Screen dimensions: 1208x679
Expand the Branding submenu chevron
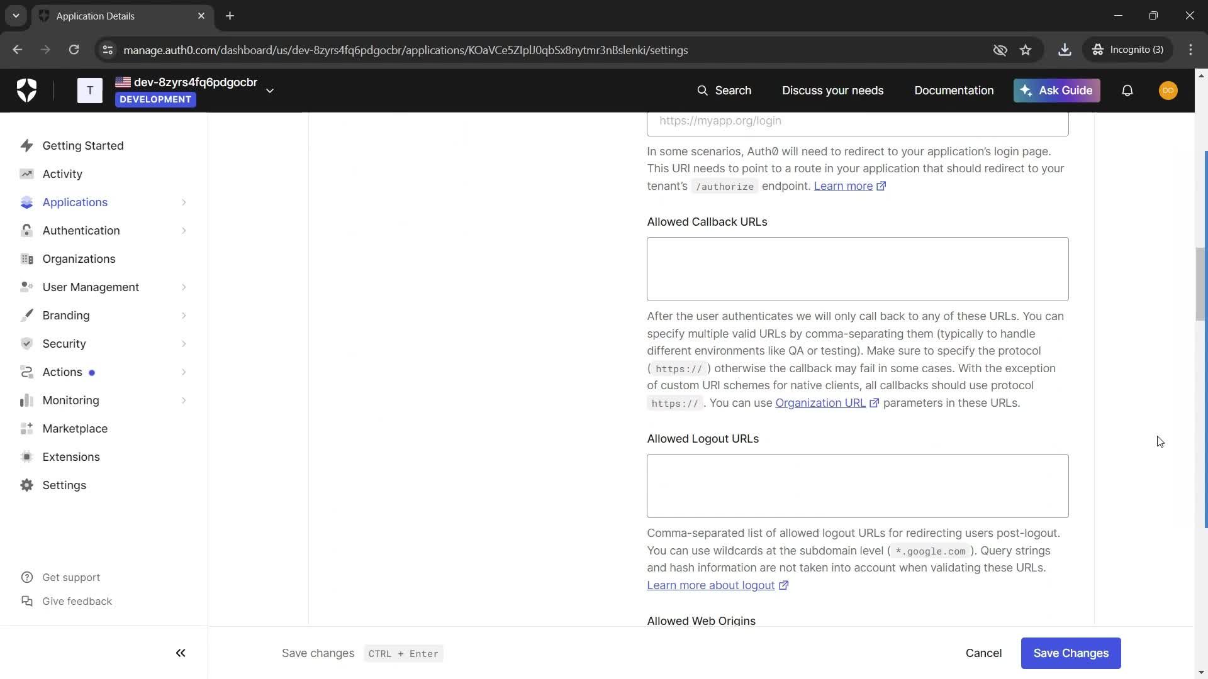point(184,316)
